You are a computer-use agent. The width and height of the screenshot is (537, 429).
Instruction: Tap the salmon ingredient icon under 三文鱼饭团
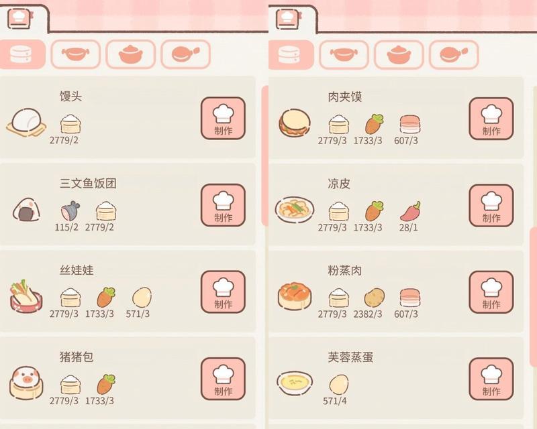click(x=70, y=210)
